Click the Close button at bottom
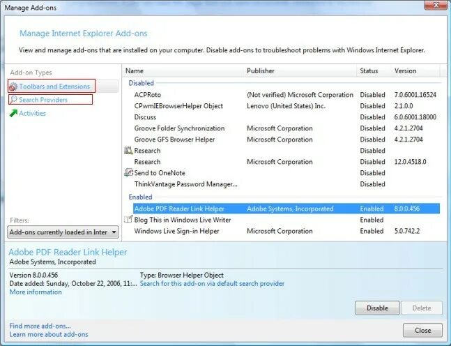The width and height of the screenshot is (451, 346). pyautogui.click(x=422, y=330)
